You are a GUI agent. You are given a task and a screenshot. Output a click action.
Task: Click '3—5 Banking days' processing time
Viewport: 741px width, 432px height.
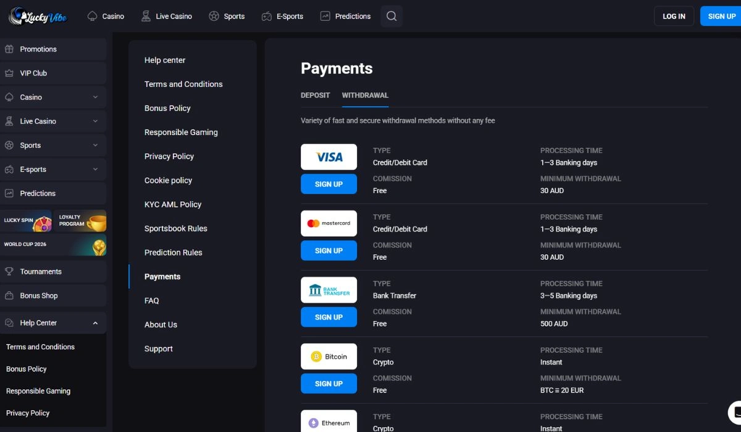[x=569, y=296]
